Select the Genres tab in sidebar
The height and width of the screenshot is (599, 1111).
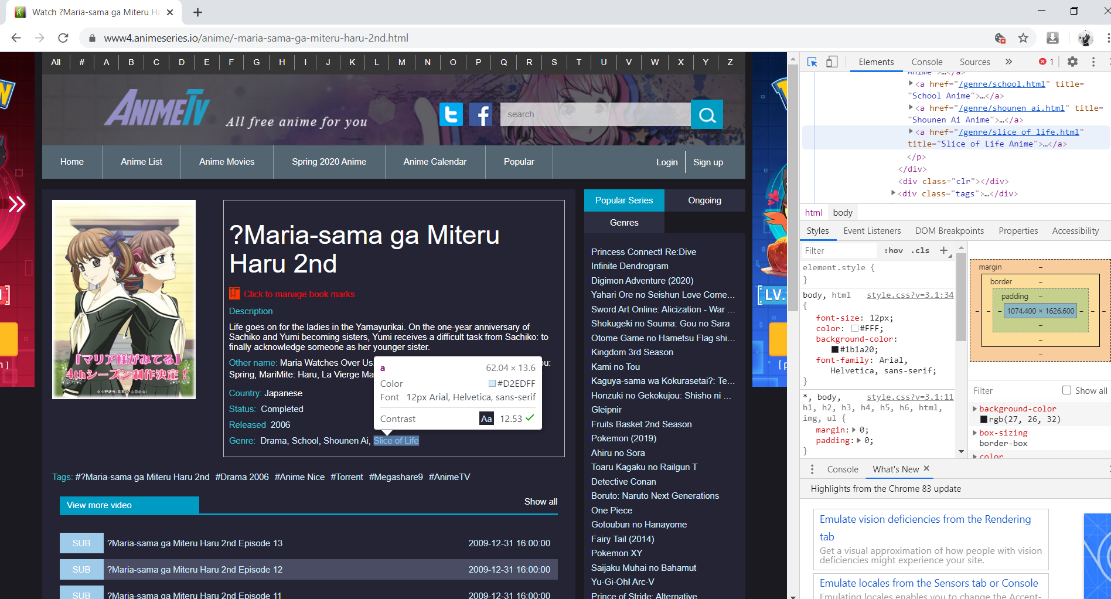pos(624,223)
